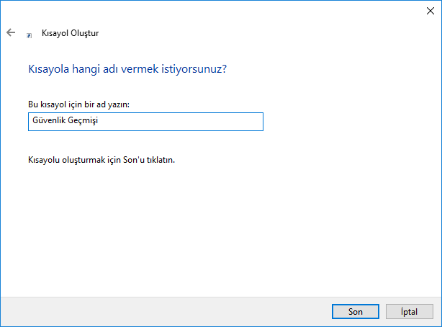Viewport: 442px width, 327px height.
Task: Click the shortcut name input field
Action: click(145, 122)
